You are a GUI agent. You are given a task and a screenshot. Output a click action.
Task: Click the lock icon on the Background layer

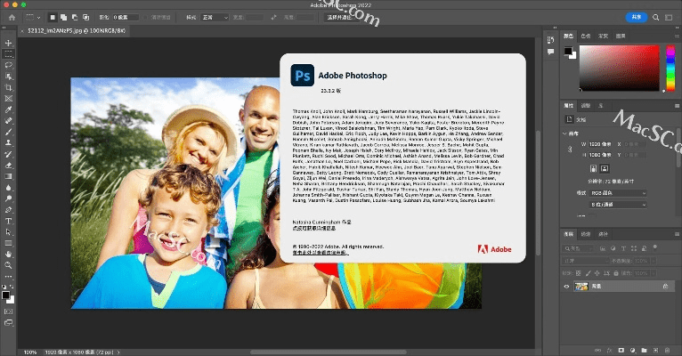tap(665, 287)
